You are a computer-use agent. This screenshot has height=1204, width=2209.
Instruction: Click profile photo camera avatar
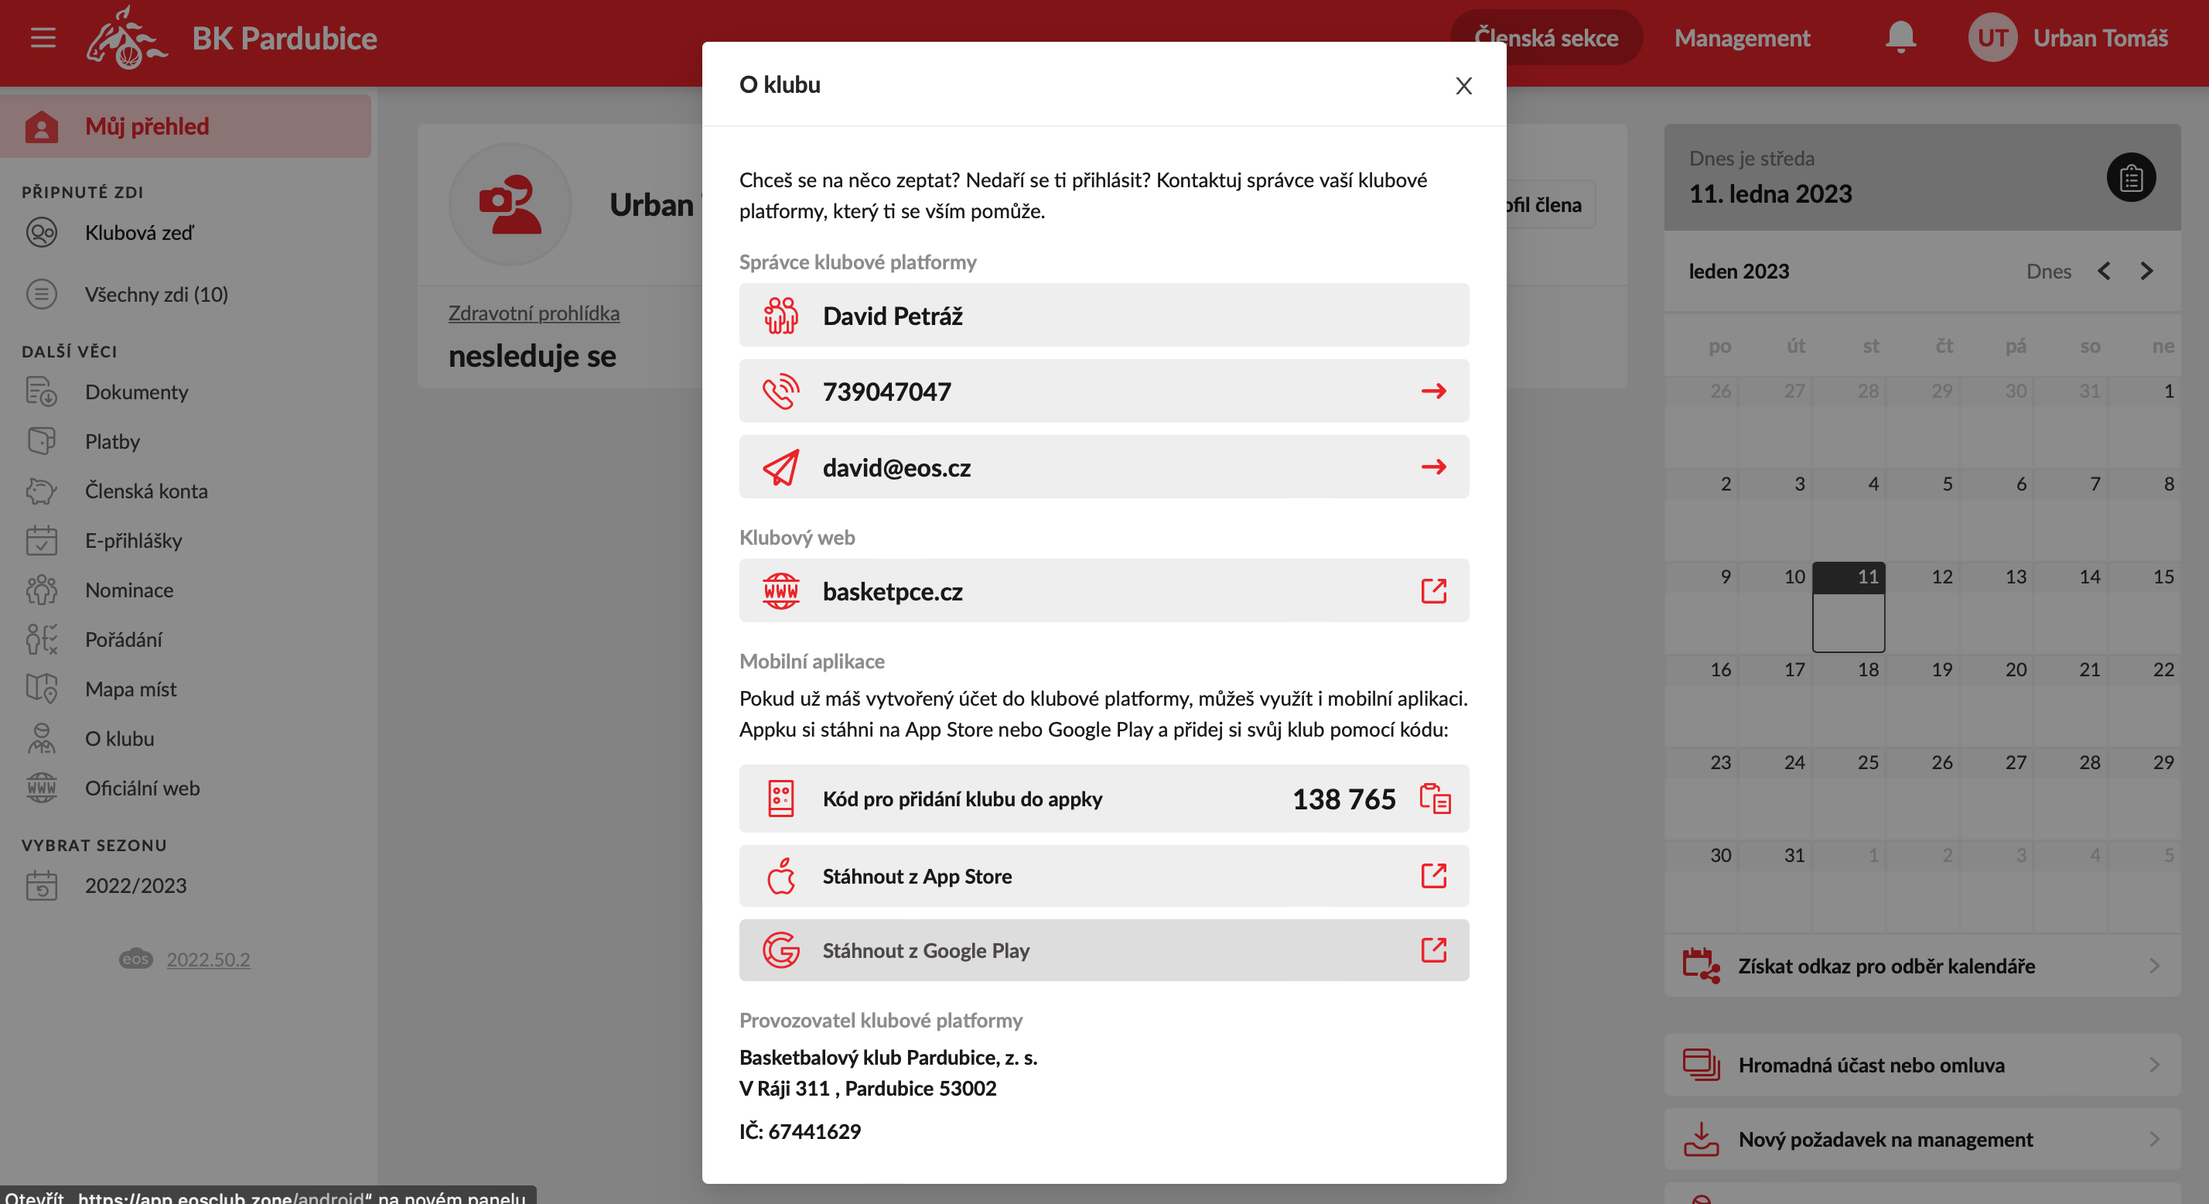tap(510, 204)
